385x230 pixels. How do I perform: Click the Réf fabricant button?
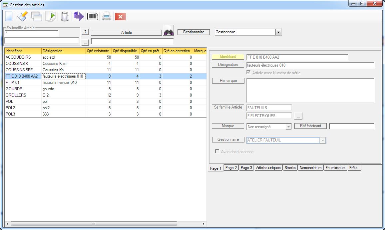[310, 126]
